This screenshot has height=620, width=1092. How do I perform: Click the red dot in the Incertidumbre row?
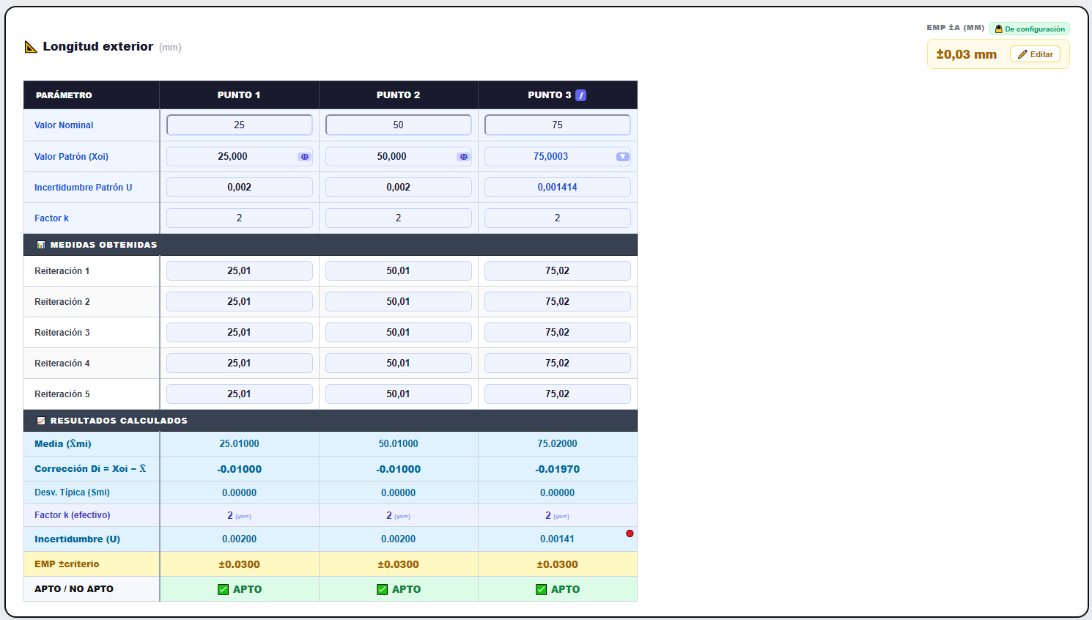630,534
